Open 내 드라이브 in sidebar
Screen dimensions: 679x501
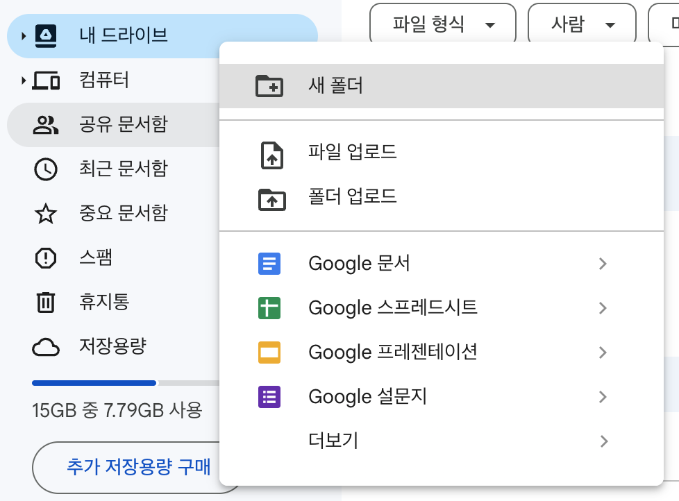point(162,36)
